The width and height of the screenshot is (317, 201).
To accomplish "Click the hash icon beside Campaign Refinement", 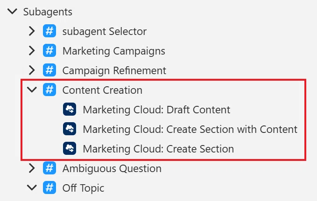I will pos(49,70).
